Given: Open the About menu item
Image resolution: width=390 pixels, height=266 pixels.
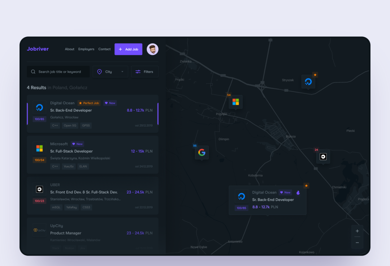Looking at the screenshot, I should (x=69, y=49).
